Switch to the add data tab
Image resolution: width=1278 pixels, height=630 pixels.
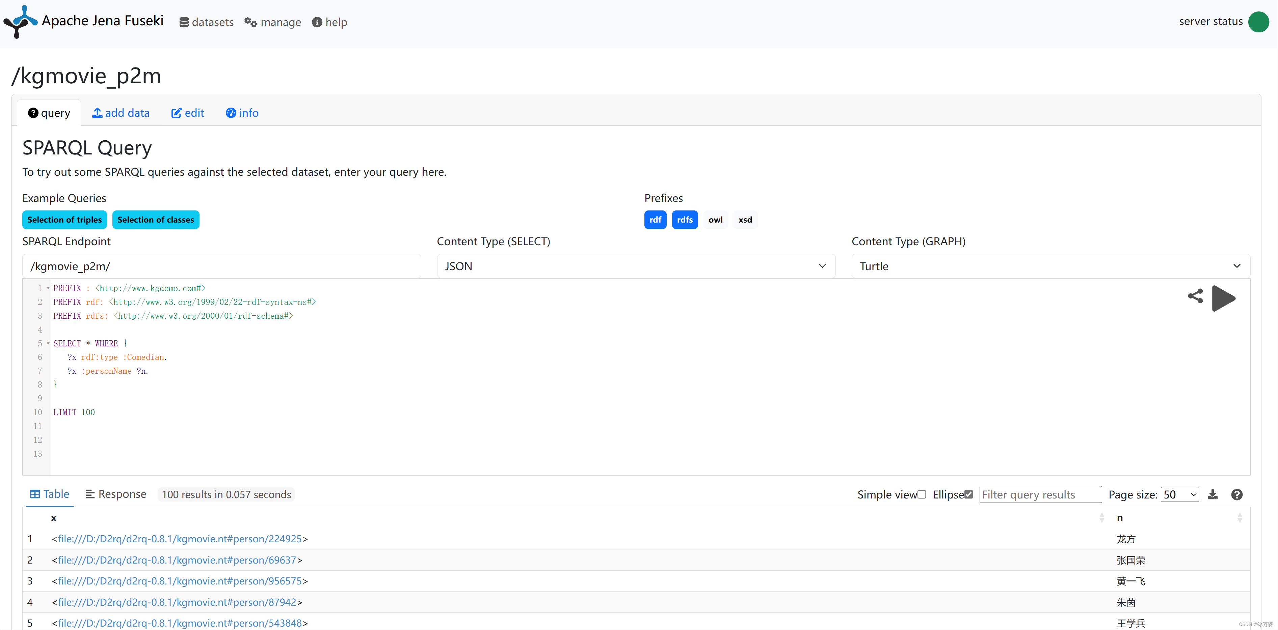(x=121, y=113)
